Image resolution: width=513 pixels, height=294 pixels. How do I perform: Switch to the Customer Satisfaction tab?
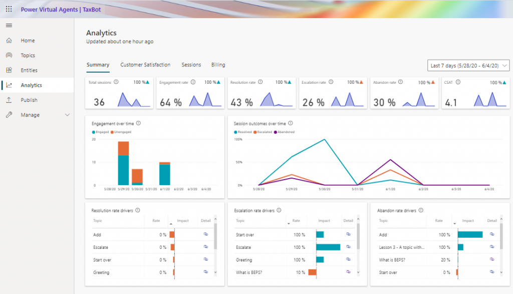[x=145, y=65]
